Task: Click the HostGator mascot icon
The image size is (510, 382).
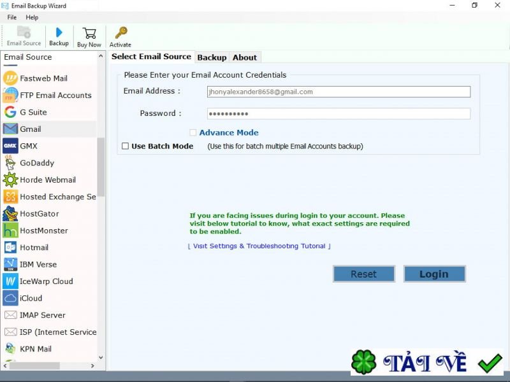Action: click(10, 213)
